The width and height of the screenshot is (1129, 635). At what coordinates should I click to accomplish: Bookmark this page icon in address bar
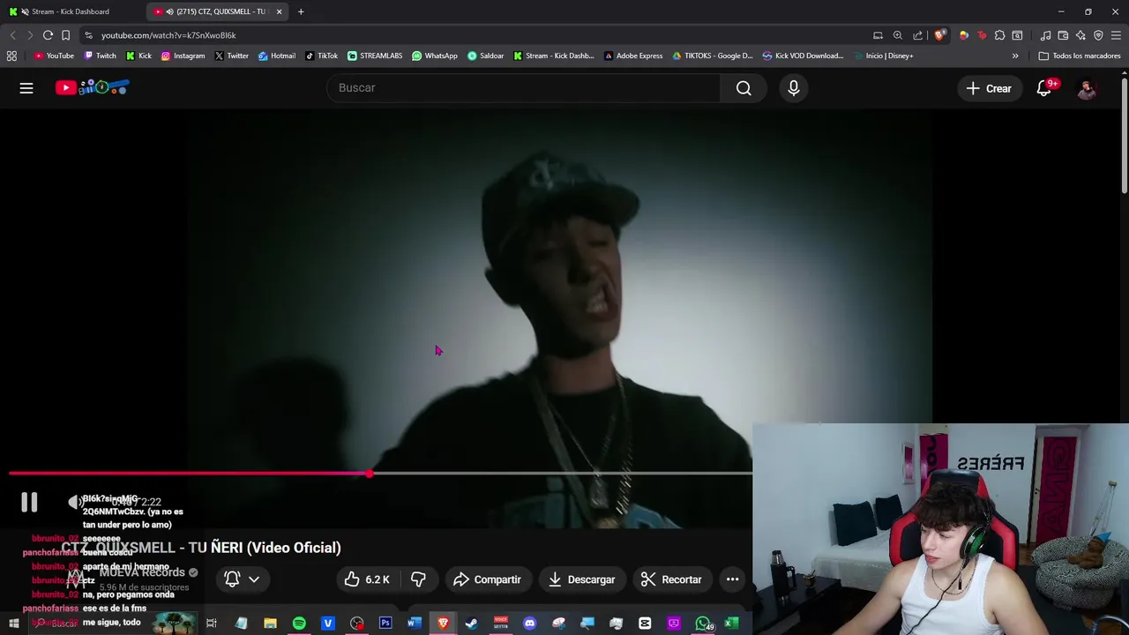click(x=65, y=35)
